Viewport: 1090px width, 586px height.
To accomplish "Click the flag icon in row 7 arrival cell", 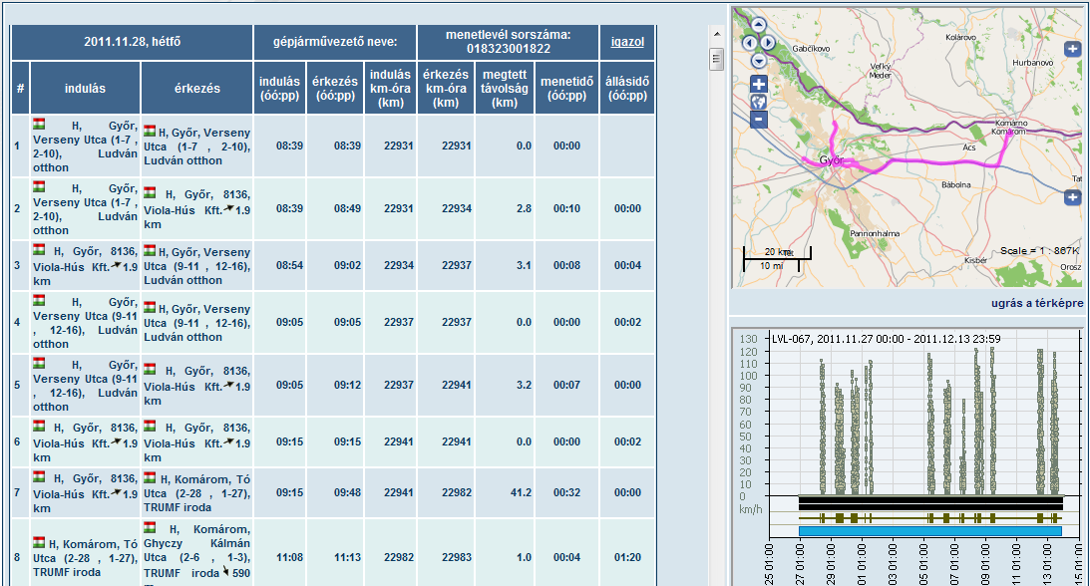I will tap(150, 477).
